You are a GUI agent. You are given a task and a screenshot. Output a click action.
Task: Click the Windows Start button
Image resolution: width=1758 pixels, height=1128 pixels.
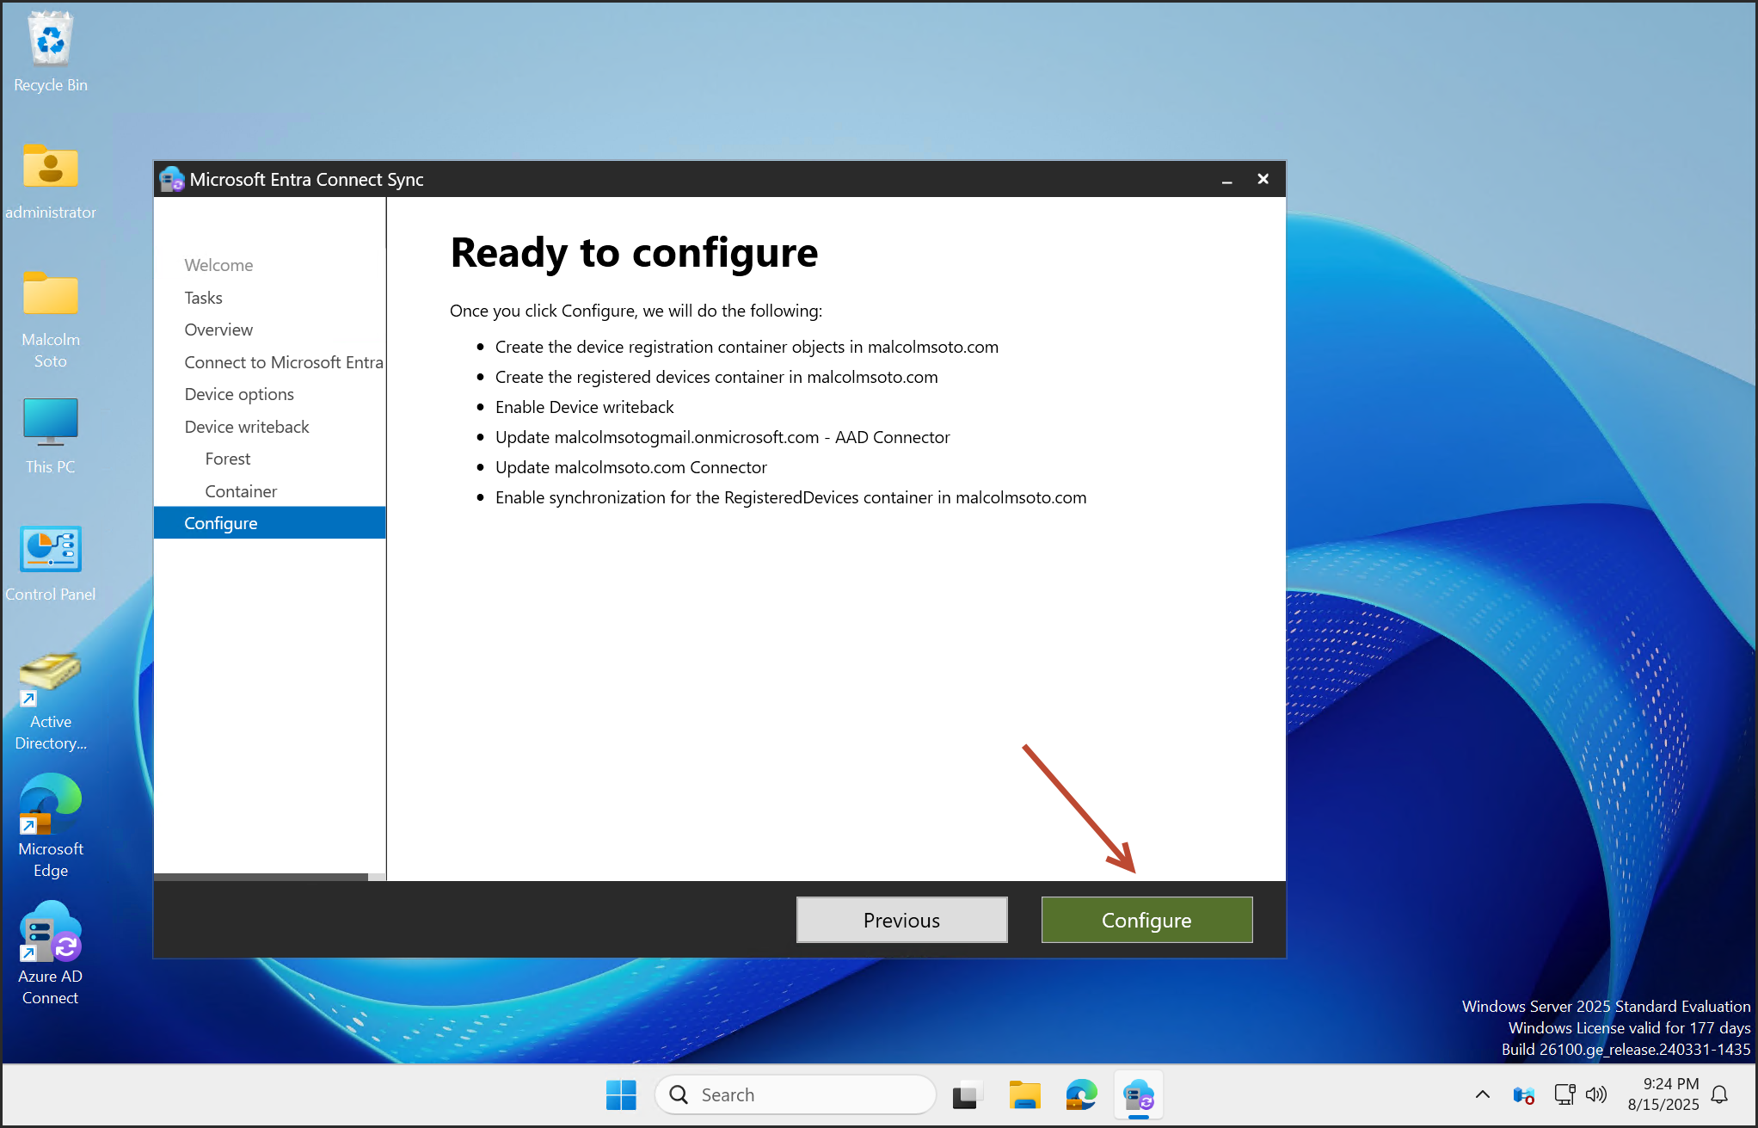(621, 1095)
